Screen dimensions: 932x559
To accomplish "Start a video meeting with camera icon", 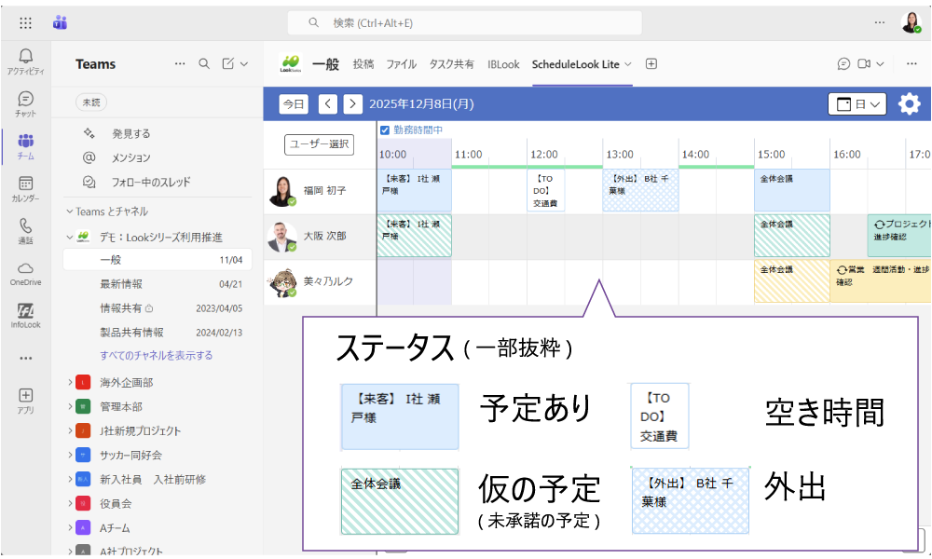I will [864, 64].
